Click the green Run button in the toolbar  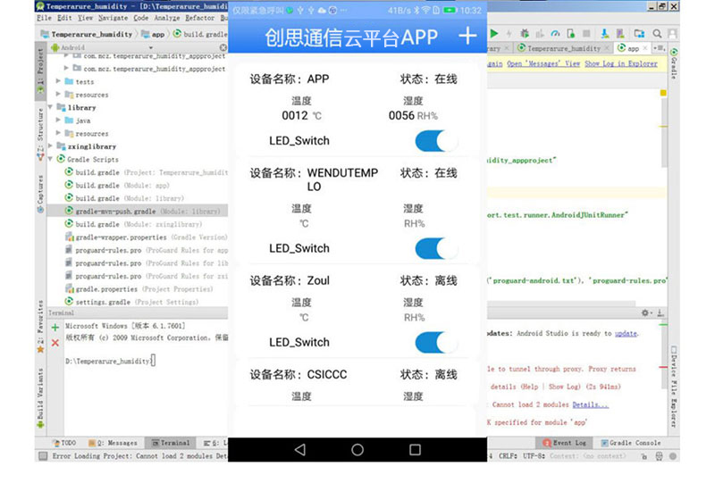(x=494, y=33)
